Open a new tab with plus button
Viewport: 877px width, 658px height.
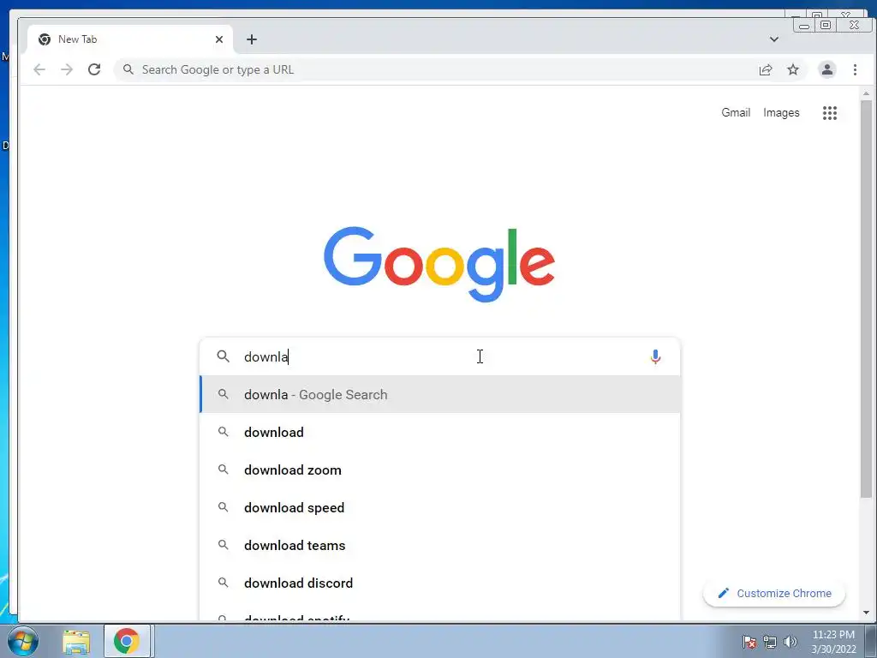[252, 39]
